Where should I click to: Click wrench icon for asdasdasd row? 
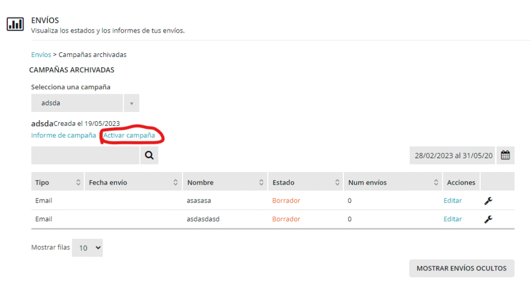488,219
